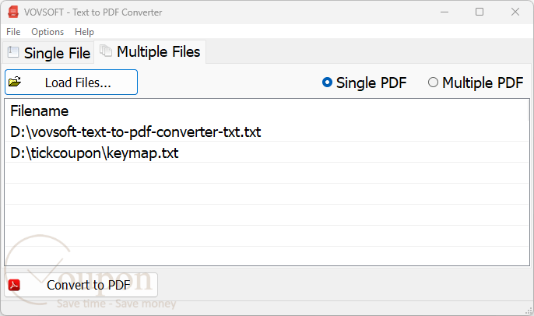Click the Single File tab page icon
Viewport: 534px width, 316px height.
tap(13, 52)
